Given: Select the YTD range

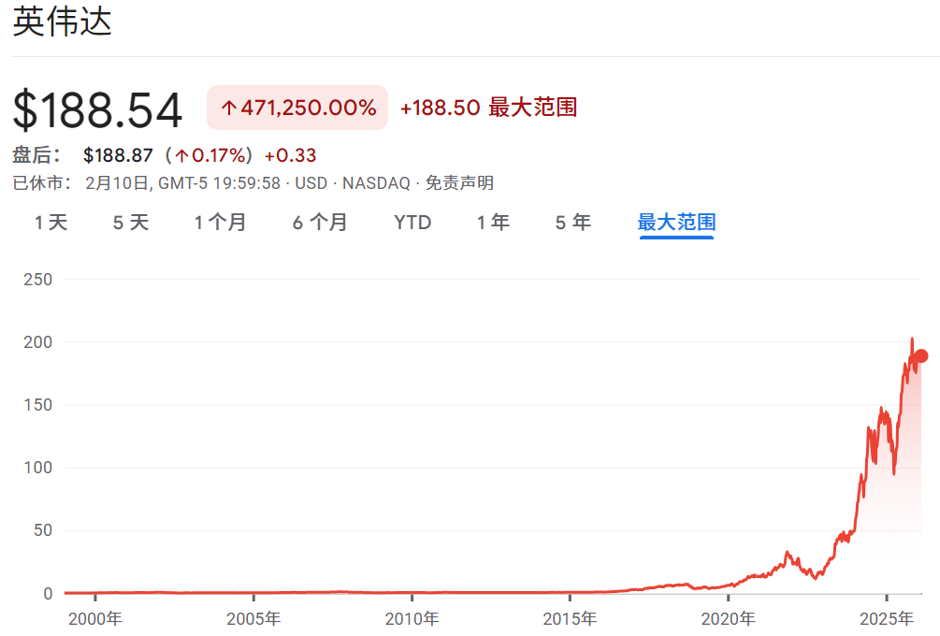Looking at the screenshot, I should [412, 223].
